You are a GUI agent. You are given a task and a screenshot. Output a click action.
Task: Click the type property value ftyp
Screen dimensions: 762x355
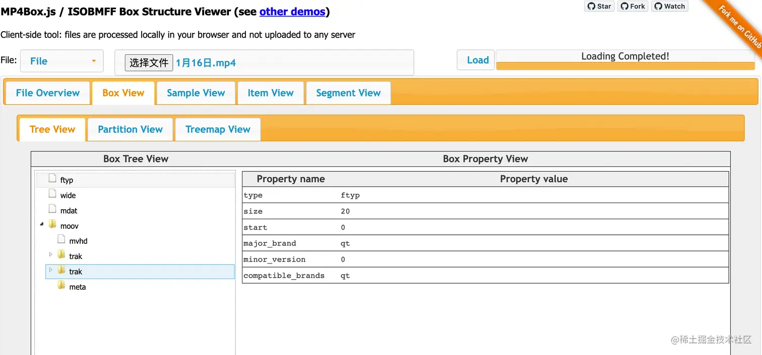point(350,195)
